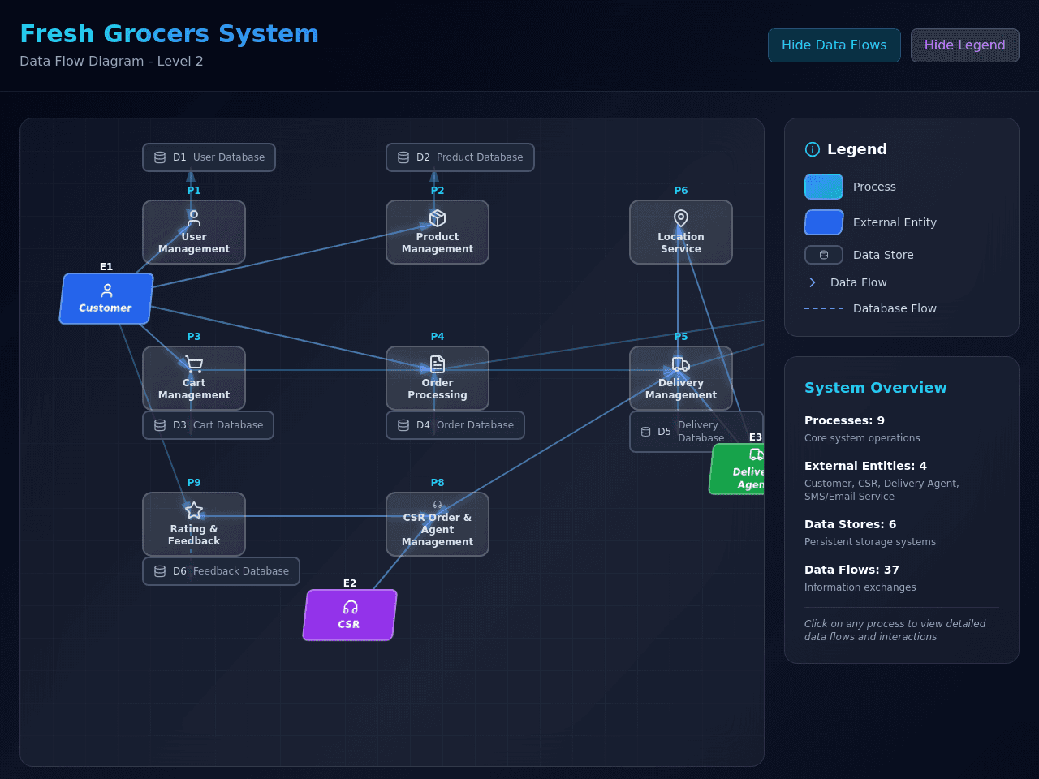Viewport: 1039px width, 779px height.
Task: Click the D2 Product Database cylinder icon
Action: pyautogui.click(x=403, y=157)
